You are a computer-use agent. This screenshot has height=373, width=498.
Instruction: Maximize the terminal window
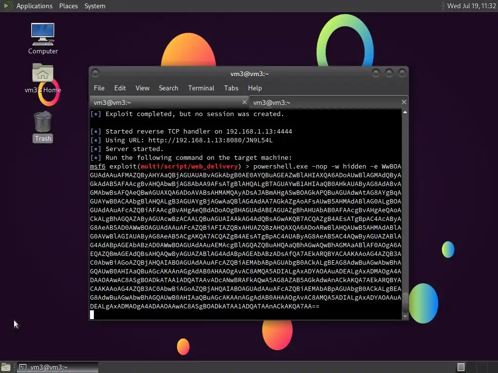pyautogui.click(x=389, y=73)
